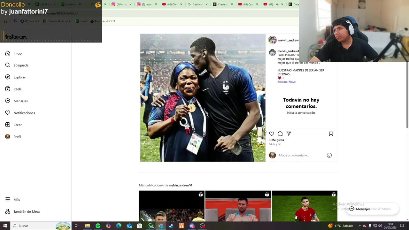The height and width of the screenshot is (230, 409).
Task: Open the Chrome taskbar icon
Action: (x=161, y=226)
